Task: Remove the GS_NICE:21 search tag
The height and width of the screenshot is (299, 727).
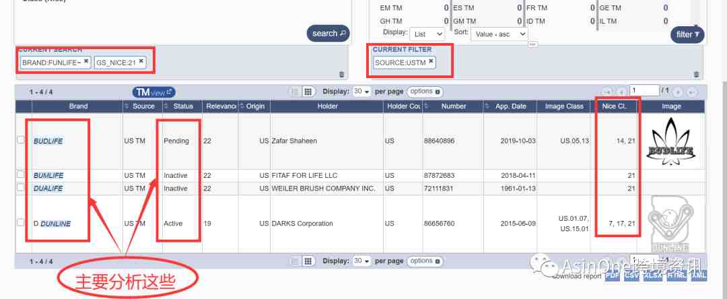Action: [x=141, y=61]
